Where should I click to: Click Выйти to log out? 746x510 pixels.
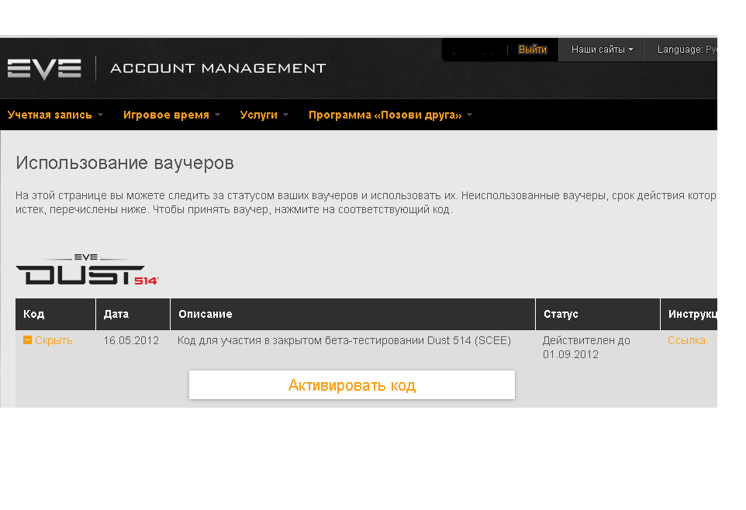[x=533, y=50]
